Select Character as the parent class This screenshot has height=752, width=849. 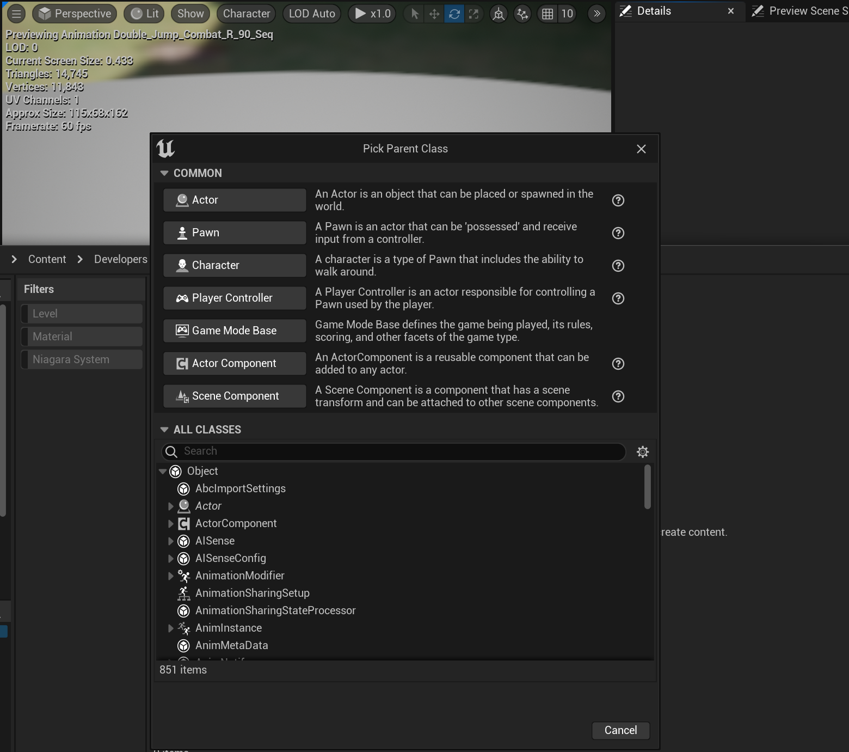[x=234, y=265]
